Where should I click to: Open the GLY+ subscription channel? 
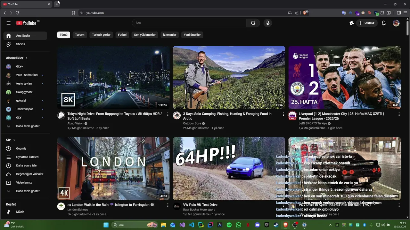pyautogui.click(x=25, y=66)
